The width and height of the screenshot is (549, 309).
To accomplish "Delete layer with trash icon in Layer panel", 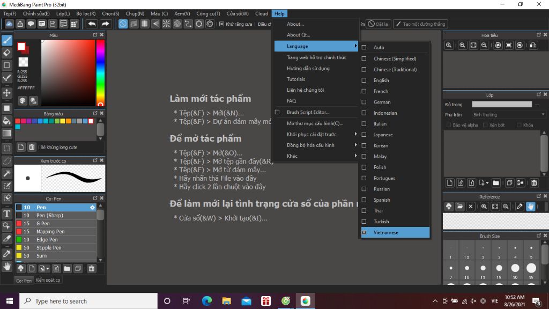I will tap(534, 182).
